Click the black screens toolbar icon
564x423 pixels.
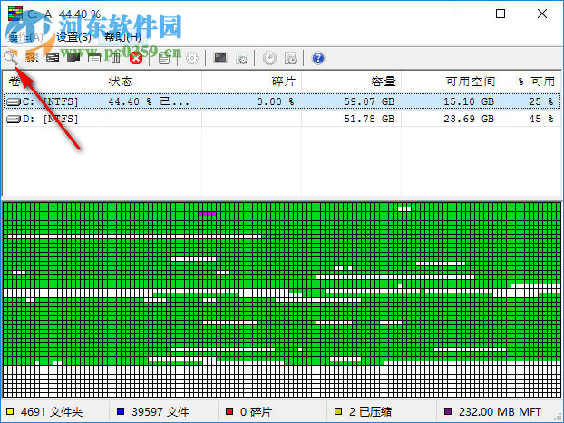tap(73, 58)
